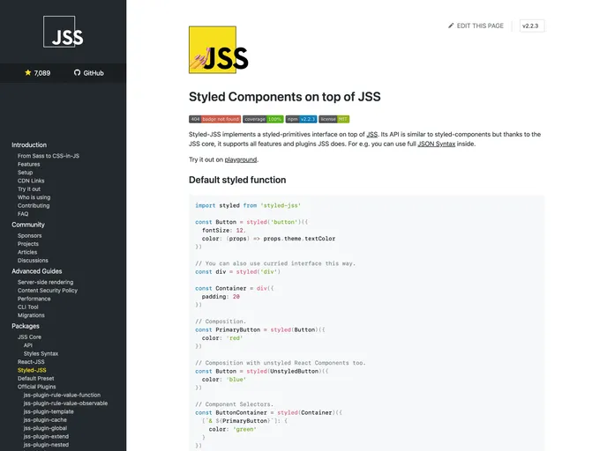The width and height of the screenshot is (607, 451).
Task: Open From Sass to CSS-in-JS page
Action: [49, 156]
